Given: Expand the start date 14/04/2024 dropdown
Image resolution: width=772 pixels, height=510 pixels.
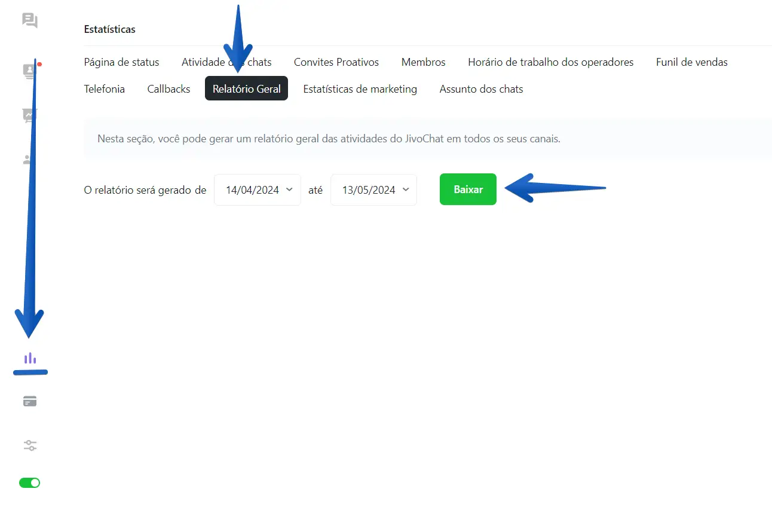Looking at the screenshot, I should [258, 190].
